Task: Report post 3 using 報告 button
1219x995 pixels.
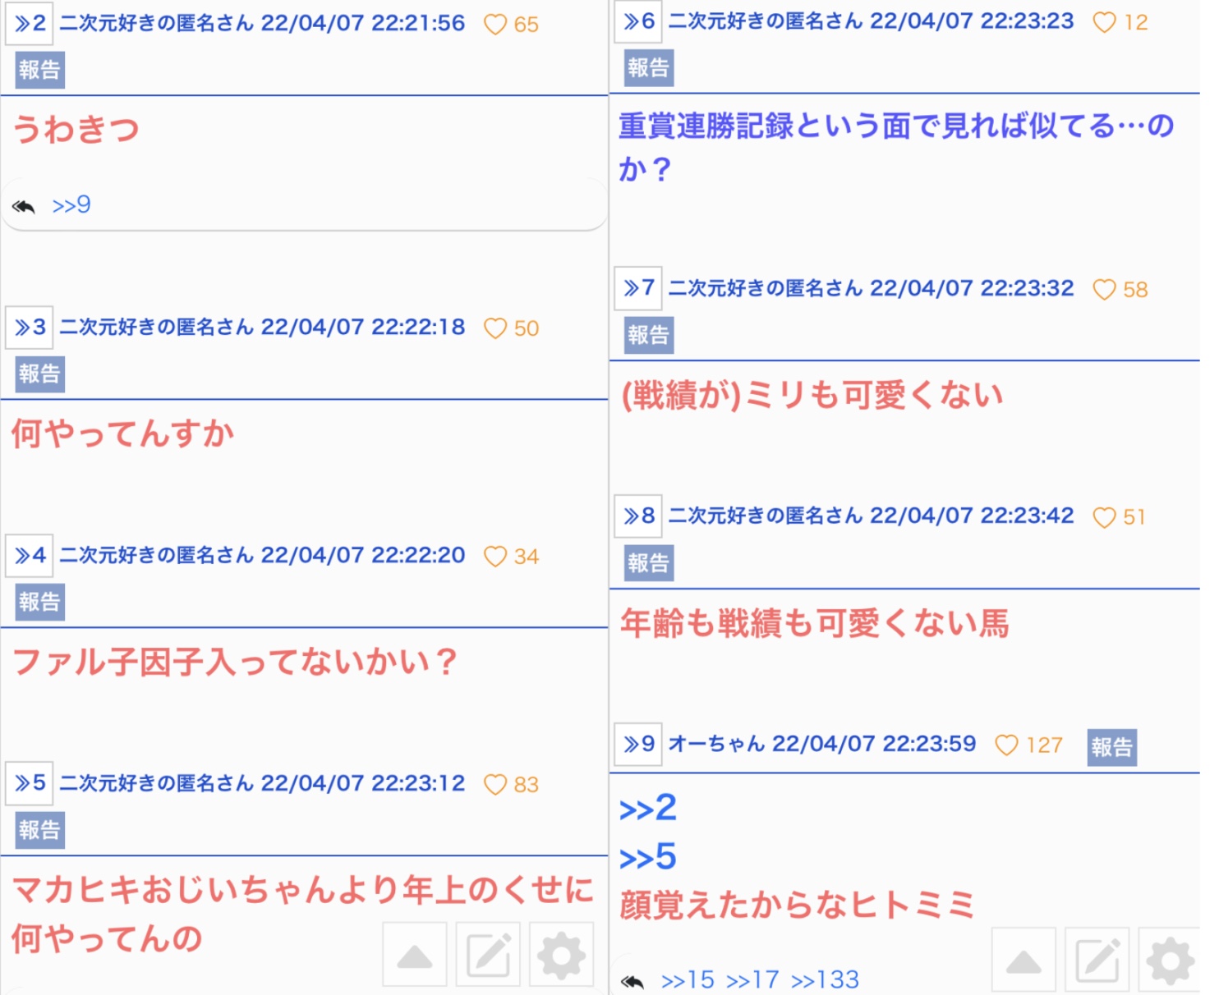Action: [x=39, y=374]
